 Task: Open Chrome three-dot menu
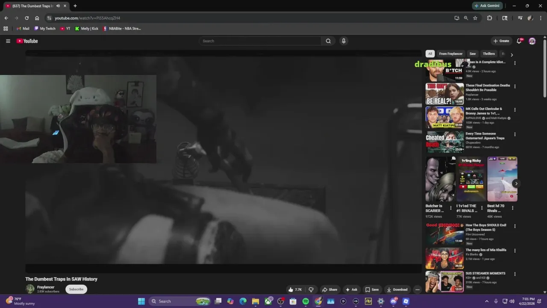point(541,18)
